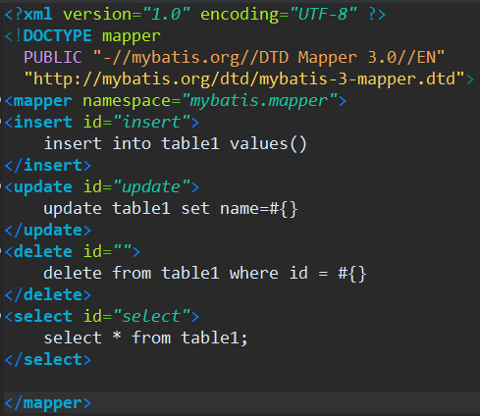Click the DOCTYPE keyword

(x=58, y=35)
